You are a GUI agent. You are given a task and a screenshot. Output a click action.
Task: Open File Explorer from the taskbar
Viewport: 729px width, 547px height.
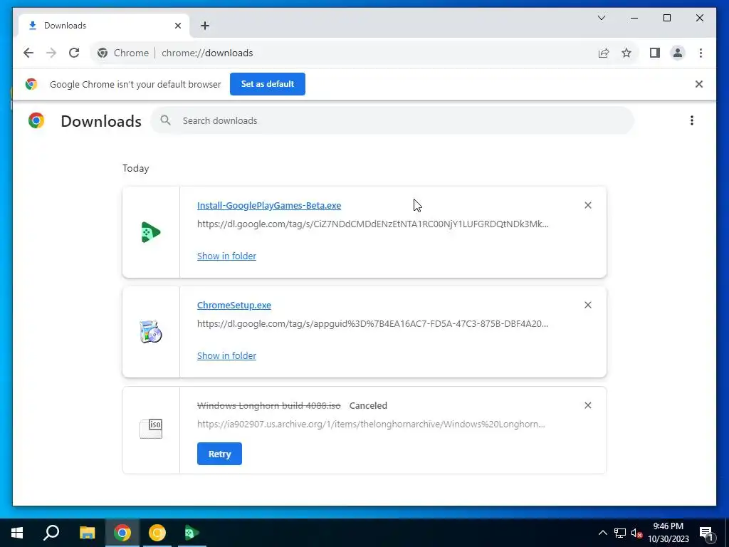pyautogui.click(x=87, y=533)
